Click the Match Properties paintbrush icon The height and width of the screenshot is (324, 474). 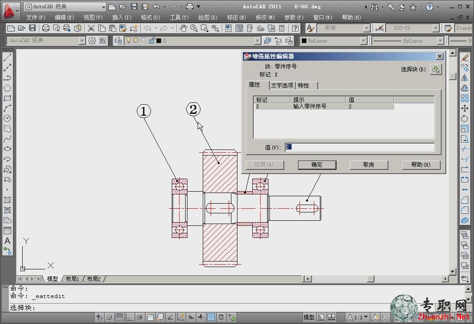coord(123,28)
